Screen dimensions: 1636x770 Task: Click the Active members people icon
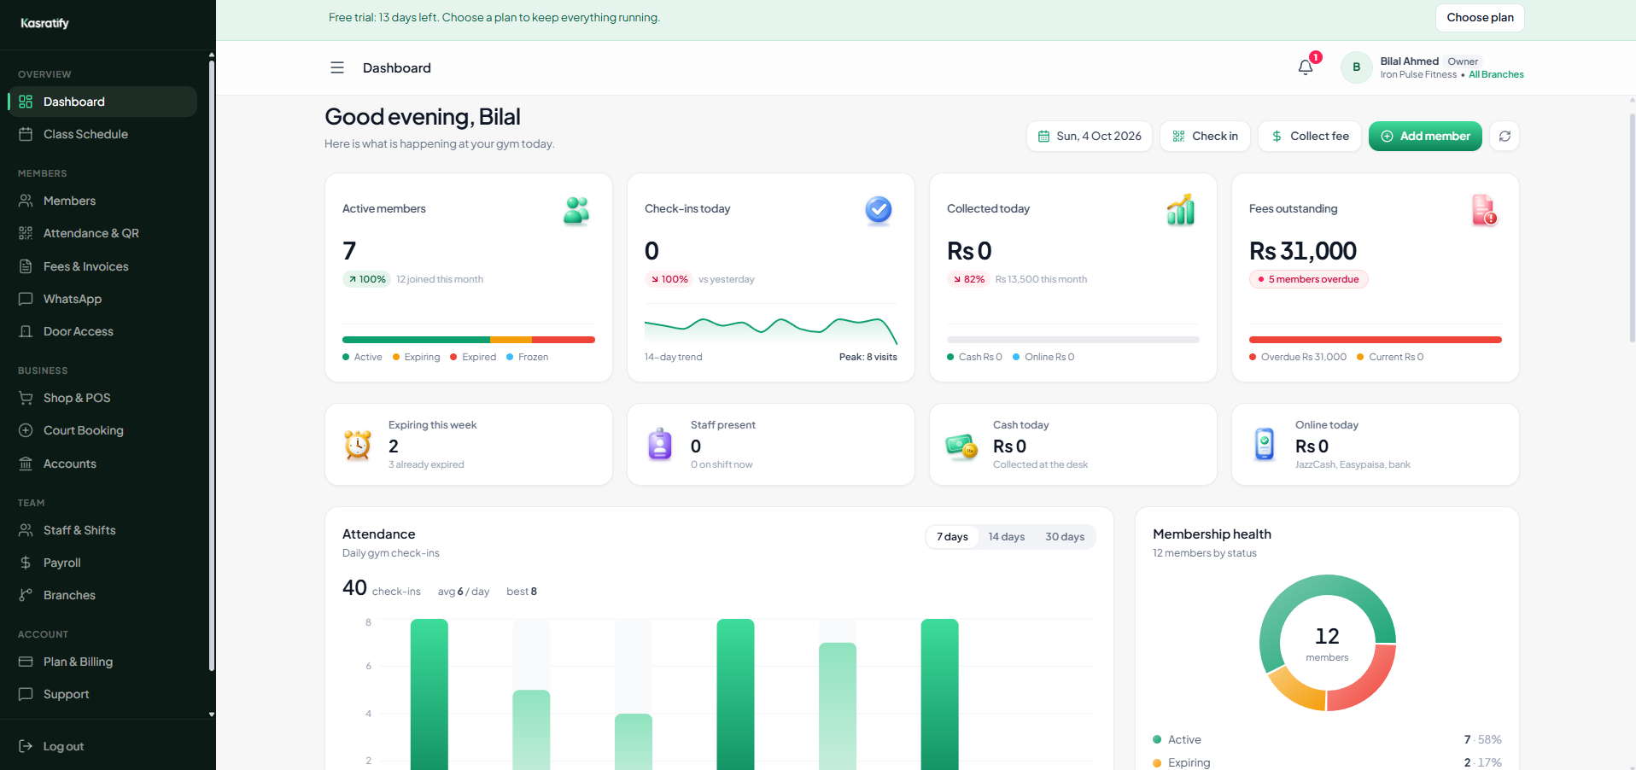click(x=576, y=210)
